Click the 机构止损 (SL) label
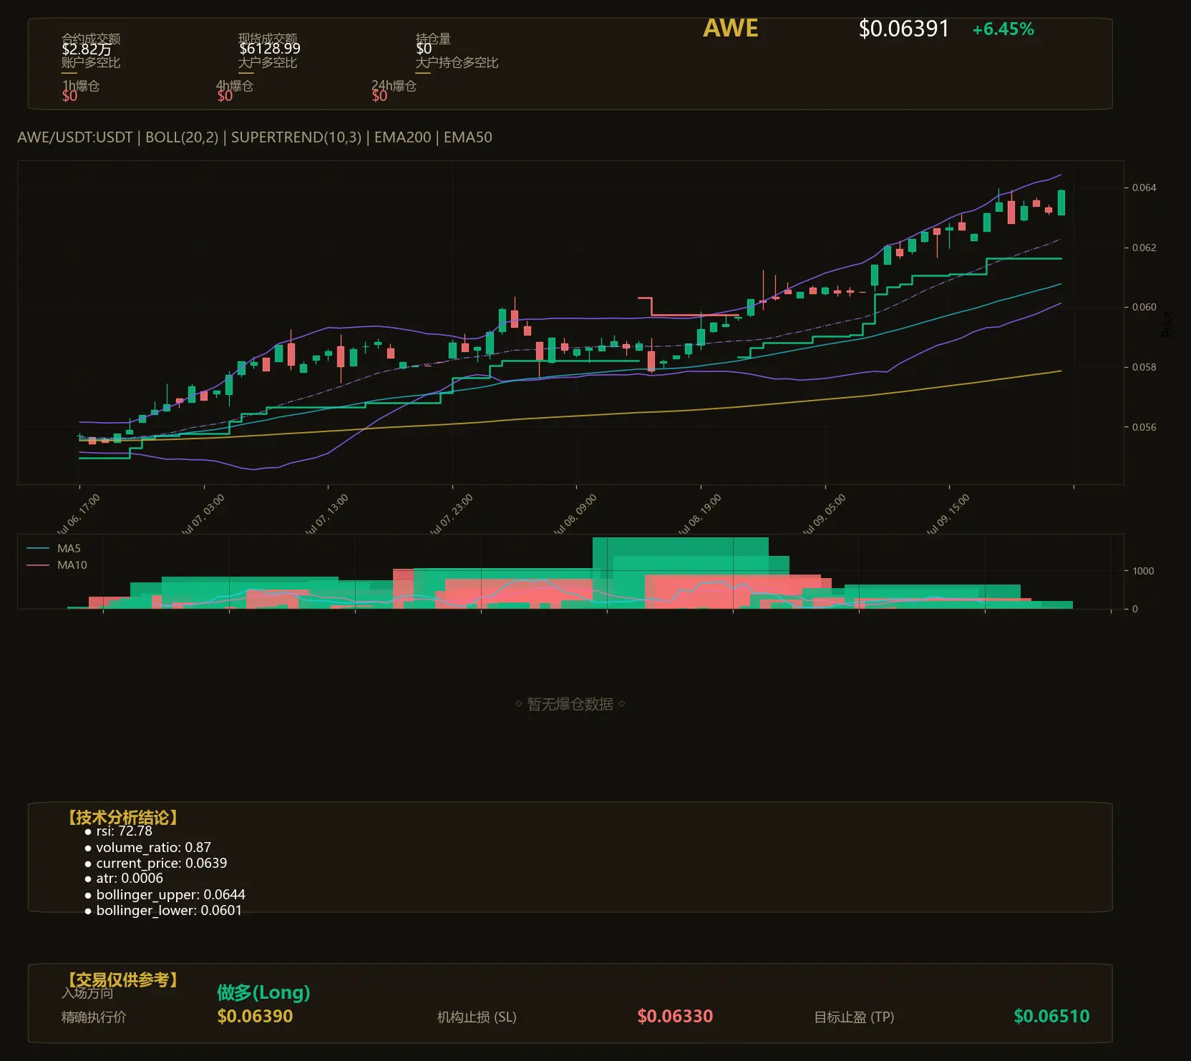1191x1061 pixels. 477,1017
